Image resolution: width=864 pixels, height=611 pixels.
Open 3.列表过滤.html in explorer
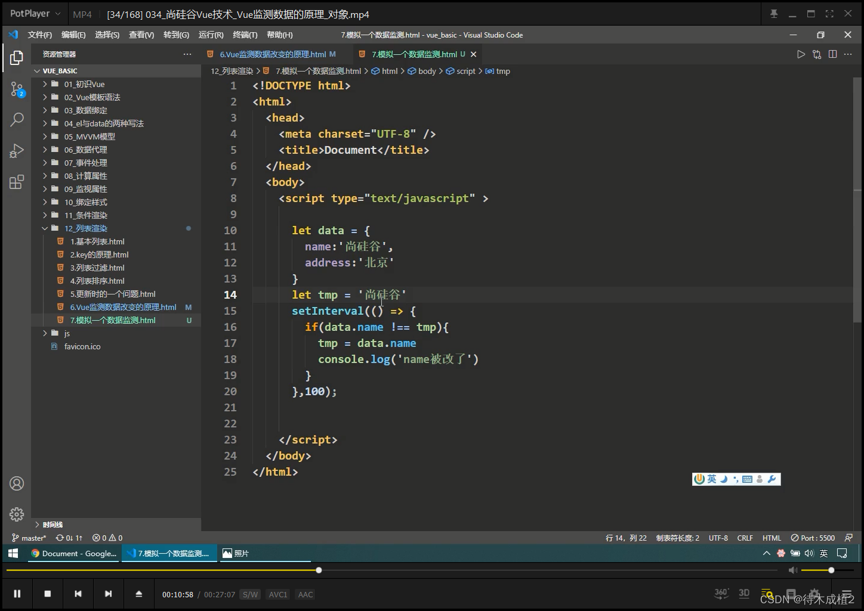(x=97, y=268)
